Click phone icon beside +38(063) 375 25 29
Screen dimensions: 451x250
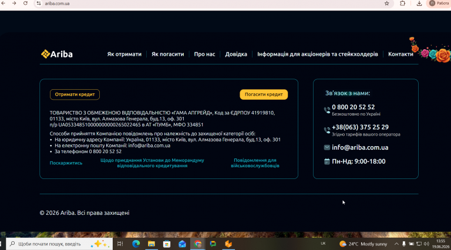coord(327,130)
